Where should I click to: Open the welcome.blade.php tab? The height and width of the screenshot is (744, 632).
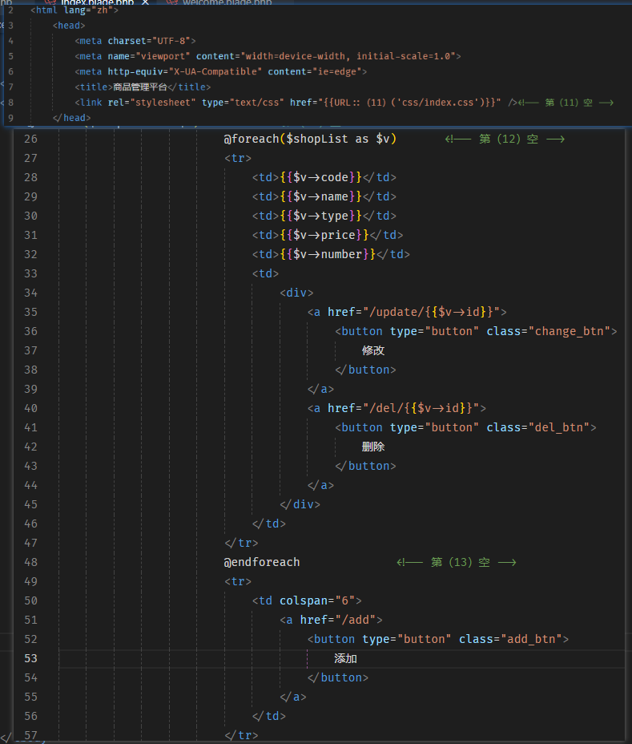pos(227,2)
